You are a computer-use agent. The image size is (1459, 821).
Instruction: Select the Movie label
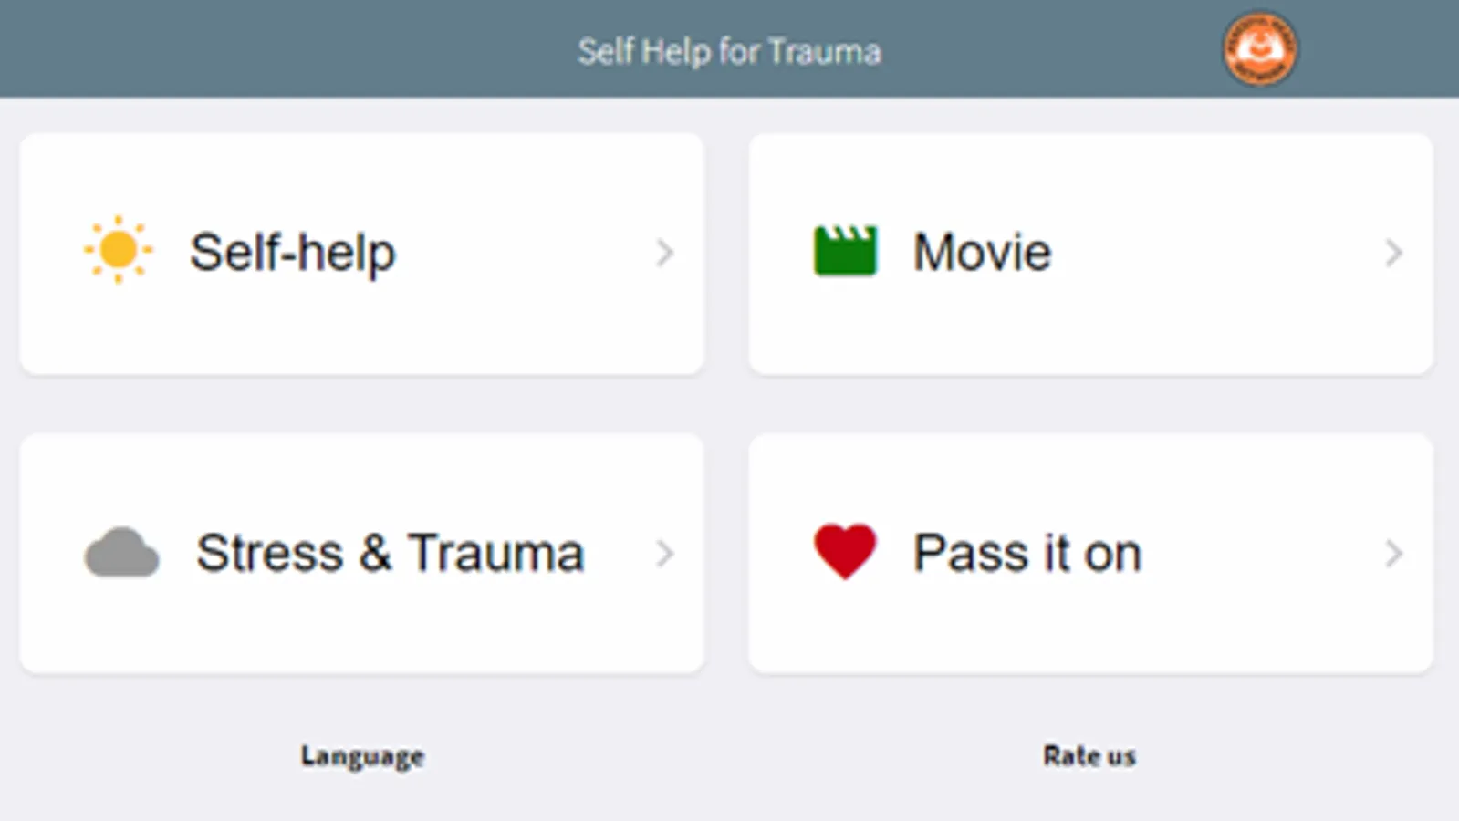(x=982, y=253)
